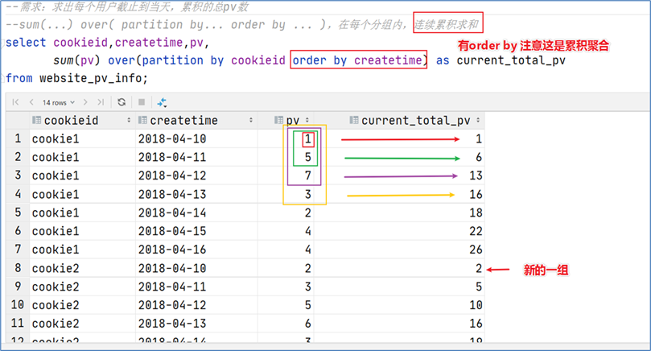651x351 pixels.
Task: Toggle code folding at from line
Action: (x=3, y=78)
